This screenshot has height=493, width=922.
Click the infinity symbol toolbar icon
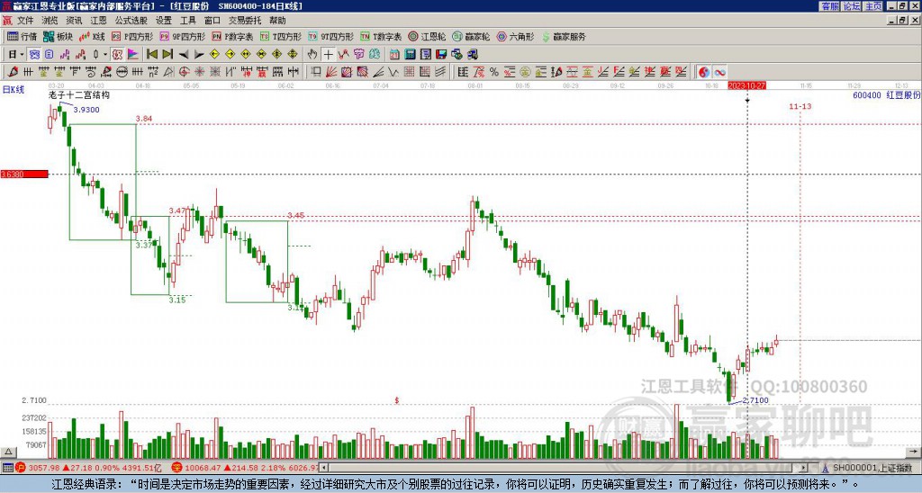pos(719,72)
